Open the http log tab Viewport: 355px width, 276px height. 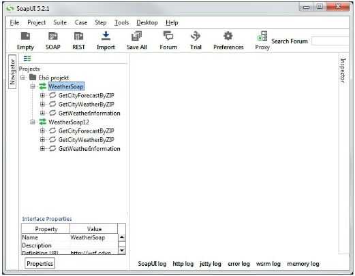coord(183,264)
